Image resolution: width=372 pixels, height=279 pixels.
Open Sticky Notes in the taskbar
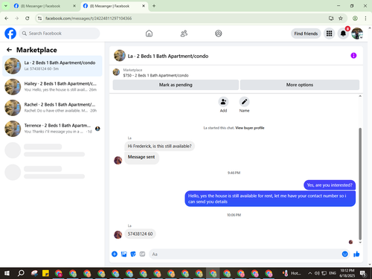pyautogui.click(x=45, y=273)
